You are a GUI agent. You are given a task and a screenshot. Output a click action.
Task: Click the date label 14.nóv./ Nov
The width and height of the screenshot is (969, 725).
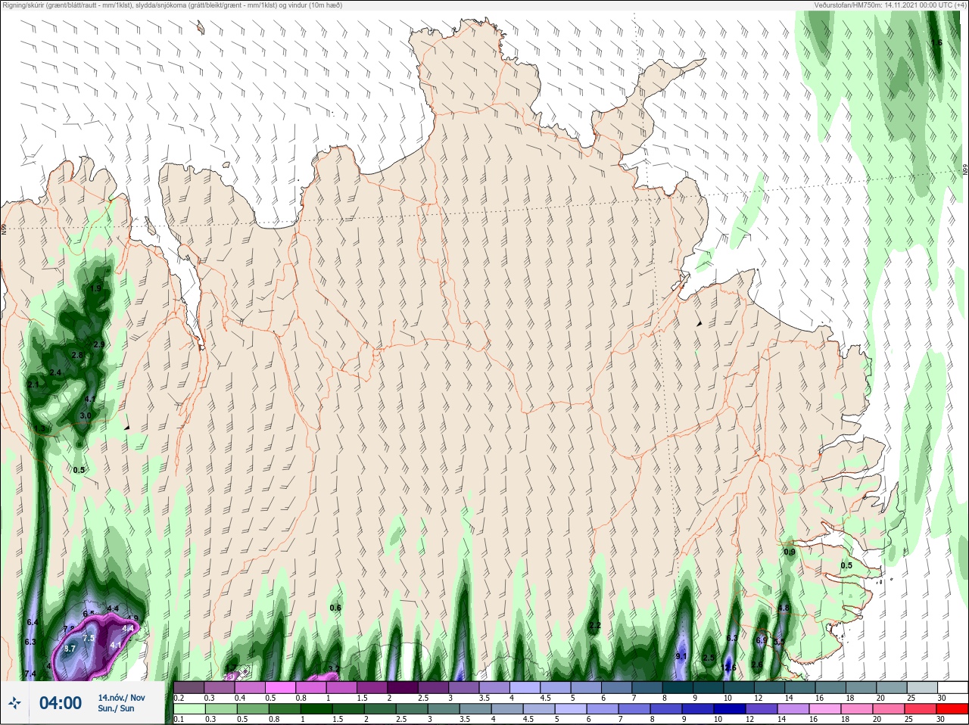click(x=121, y=698)
